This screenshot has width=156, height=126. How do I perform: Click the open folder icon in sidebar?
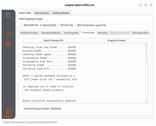(x=9, y=15)
